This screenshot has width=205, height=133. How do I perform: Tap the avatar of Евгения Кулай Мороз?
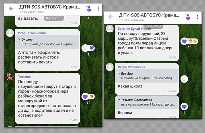pos(110,28)
